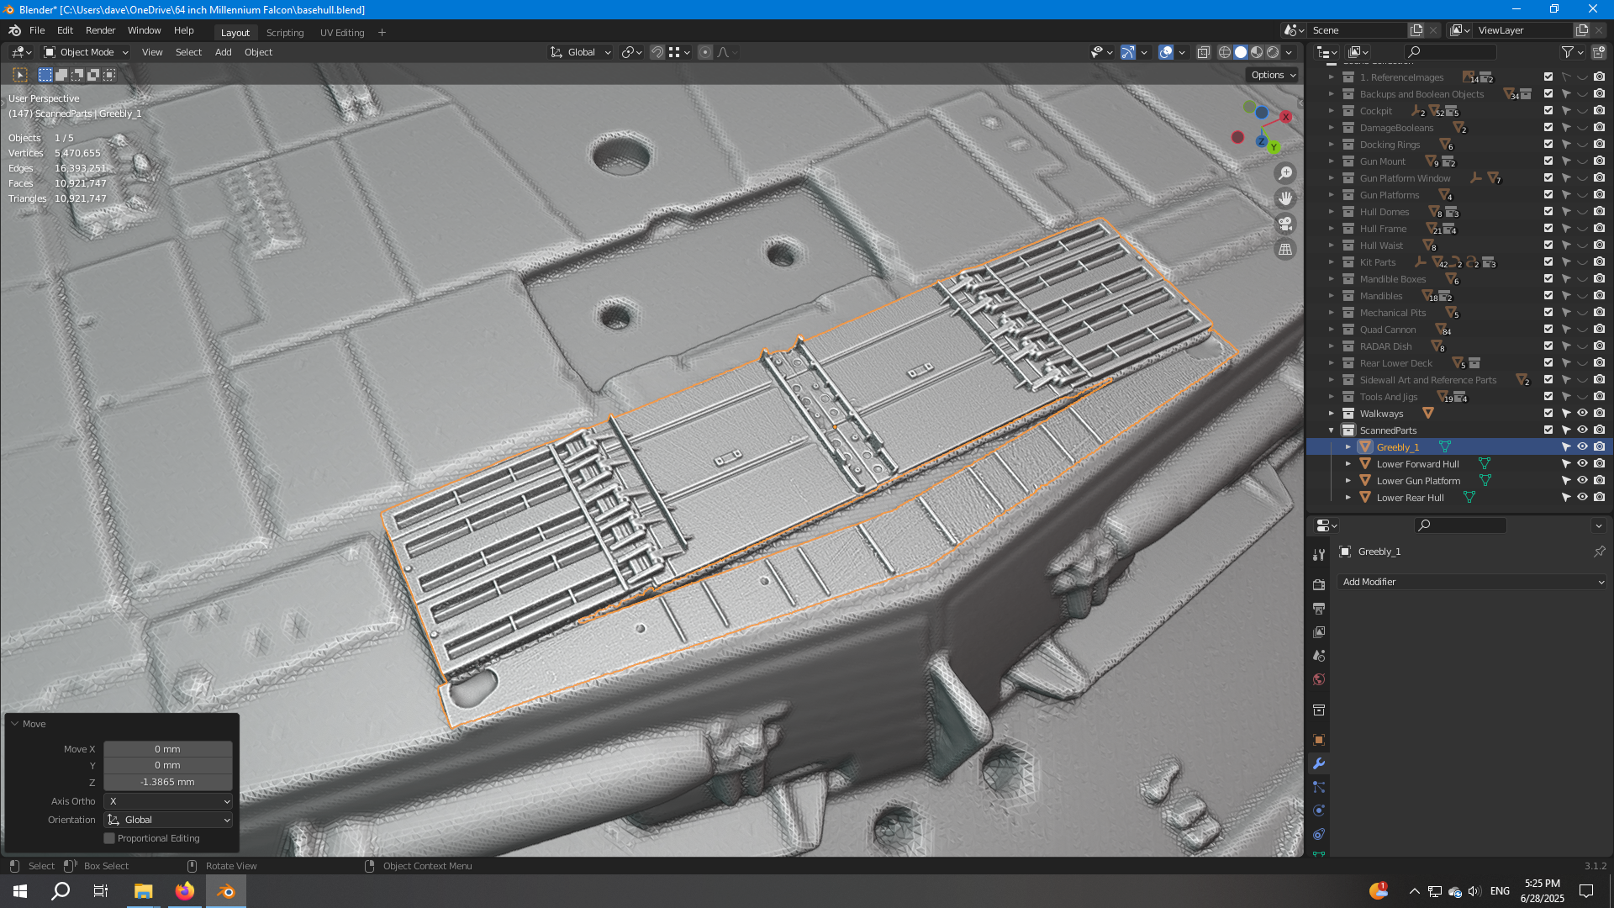The image size is (1614, 908).
Task: Switch perspective/orthographic grid gizmo
Action: [1285, 249]
